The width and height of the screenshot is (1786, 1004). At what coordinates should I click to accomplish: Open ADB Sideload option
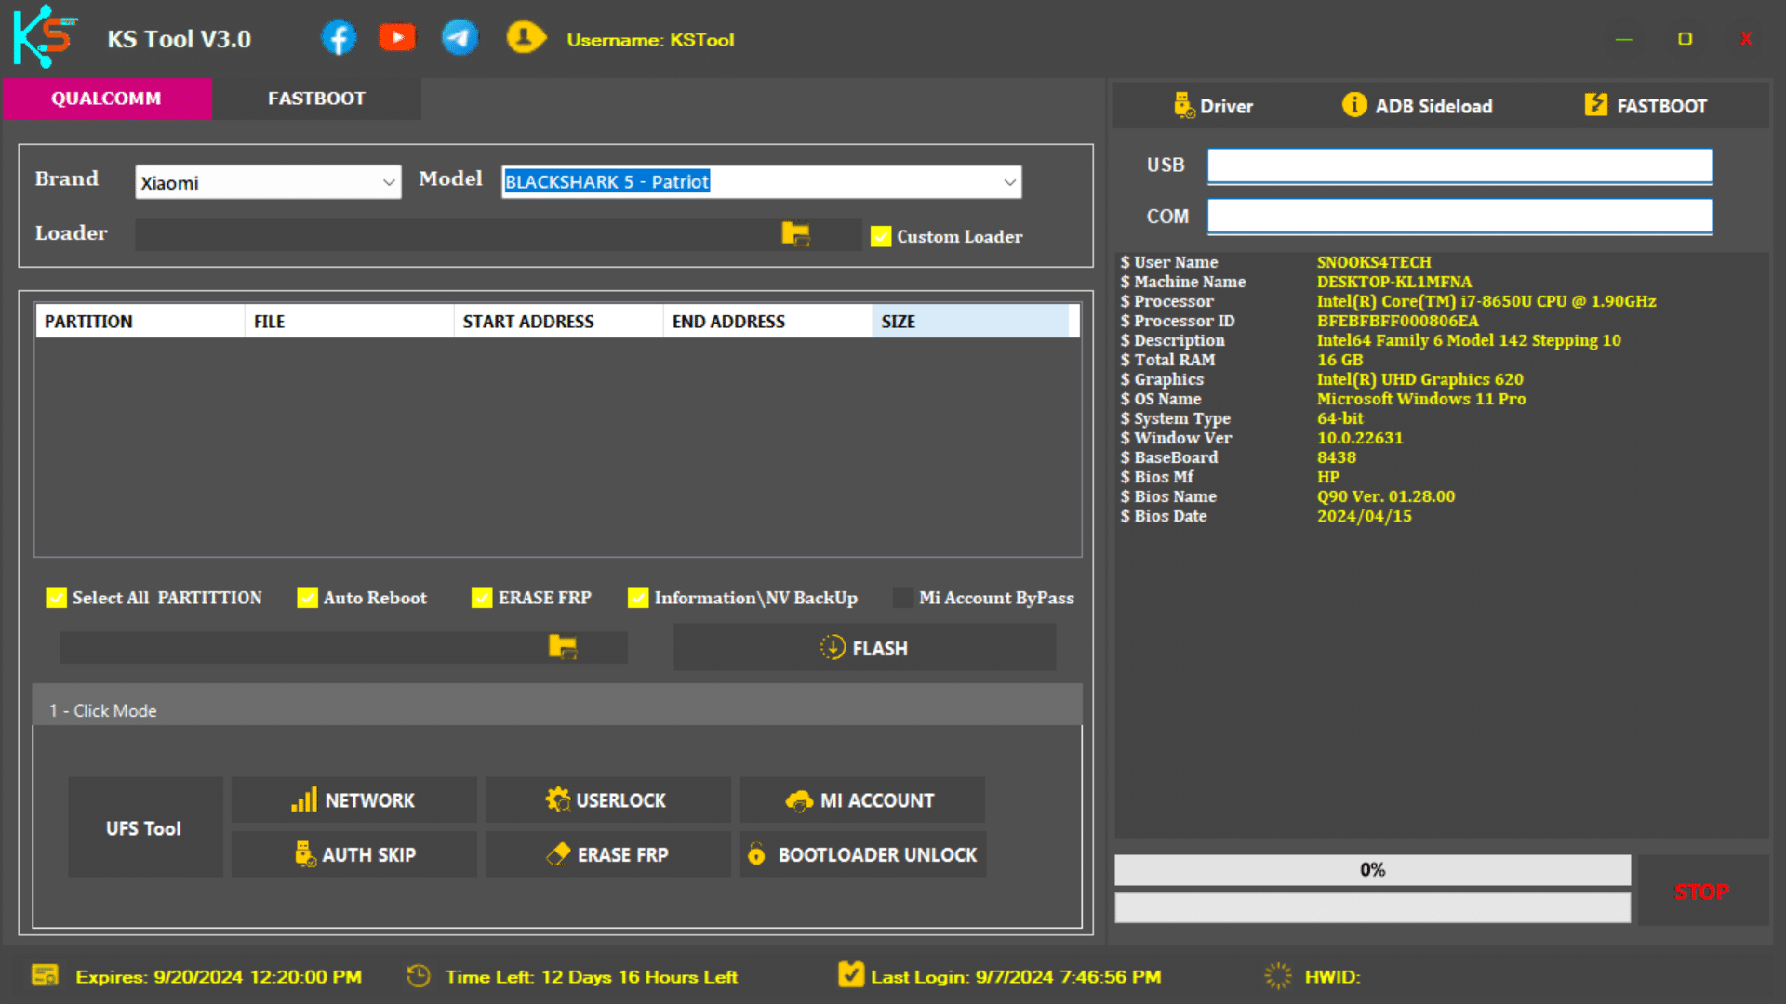point(1417,106)
